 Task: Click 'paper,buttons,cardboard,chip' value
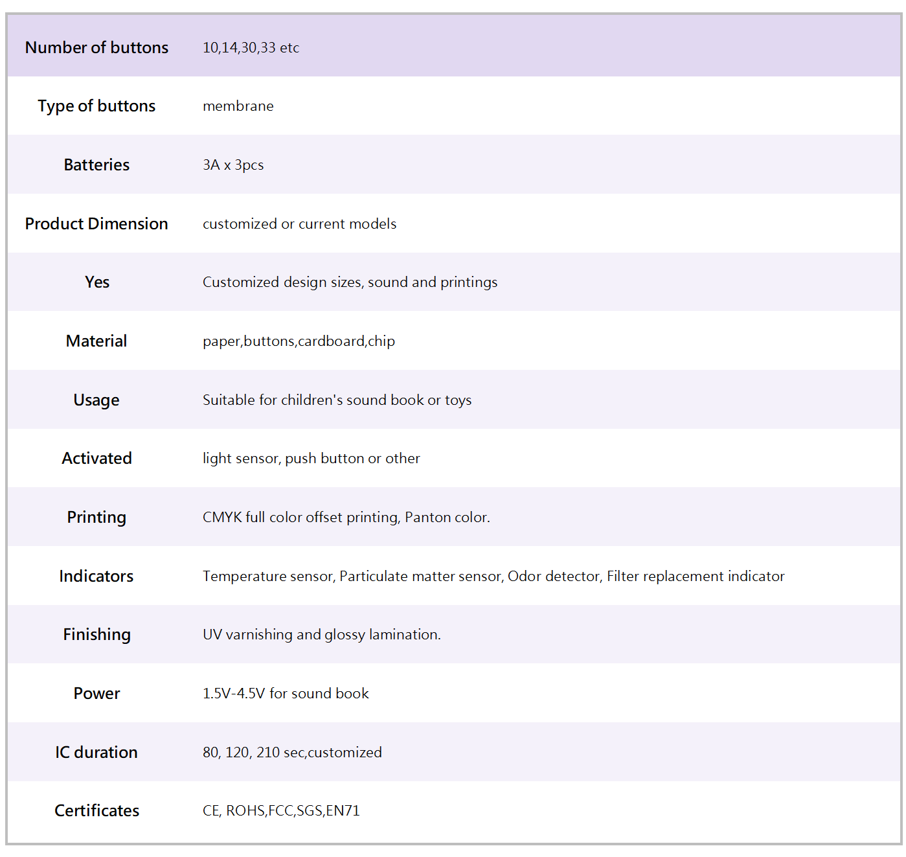pos(299,341)
